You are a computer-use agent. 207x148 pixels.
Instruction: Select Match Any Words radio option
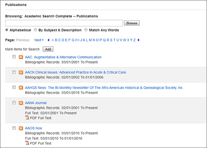[x=86, y=30]
